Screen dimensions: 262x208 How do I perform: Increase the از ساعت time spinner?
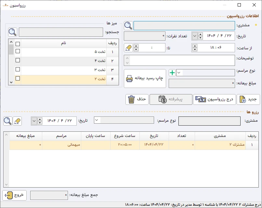pyautogui.click(x=195, y=46)
